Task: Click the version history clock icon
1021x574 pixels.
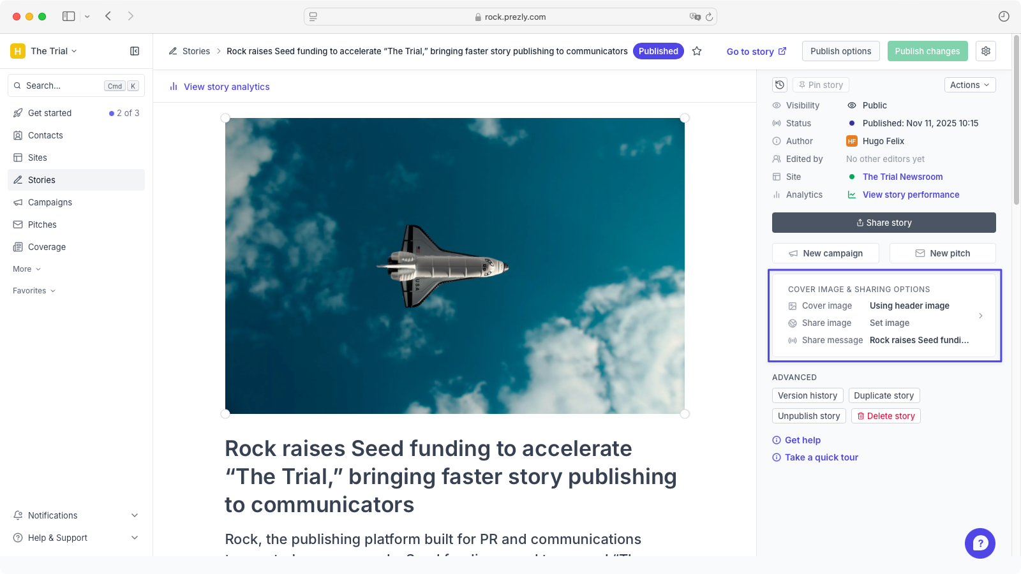Action: (x=780, y=85)
